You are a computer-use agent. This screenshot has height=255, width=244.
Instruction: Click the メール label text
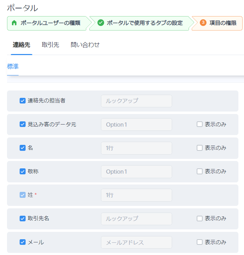(x=36, y=242)
